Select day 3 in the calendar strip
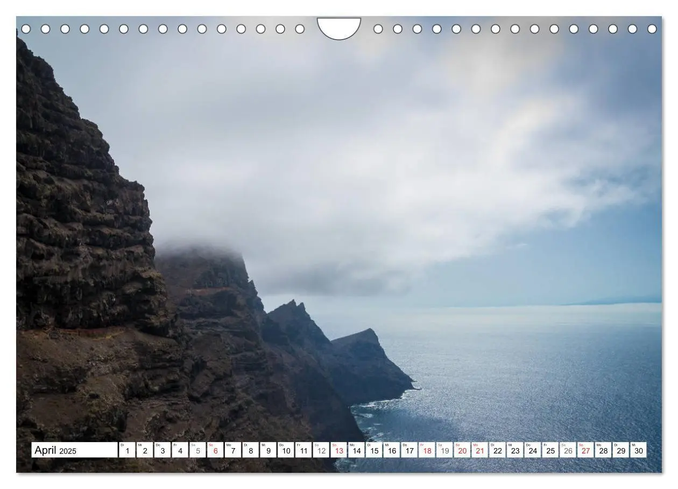The image size is (678, 489). [163, 450]
